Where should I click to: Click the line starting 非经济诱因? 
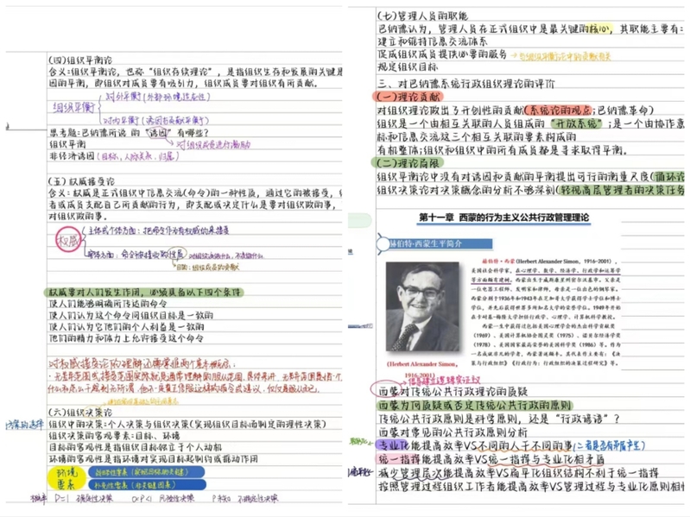click(x=113, y=156)
